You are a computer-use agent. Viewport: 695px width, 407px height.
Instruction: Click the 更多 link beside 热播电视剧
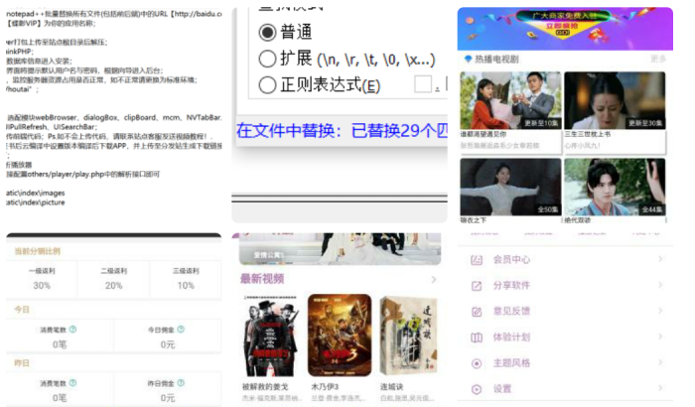point(658,59)
